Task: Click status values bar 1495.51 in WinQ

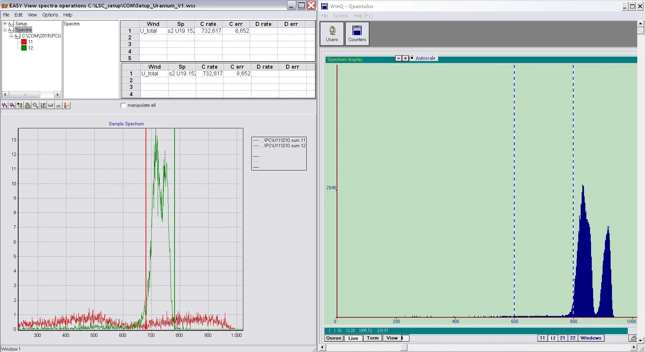Action: [366, 331]
